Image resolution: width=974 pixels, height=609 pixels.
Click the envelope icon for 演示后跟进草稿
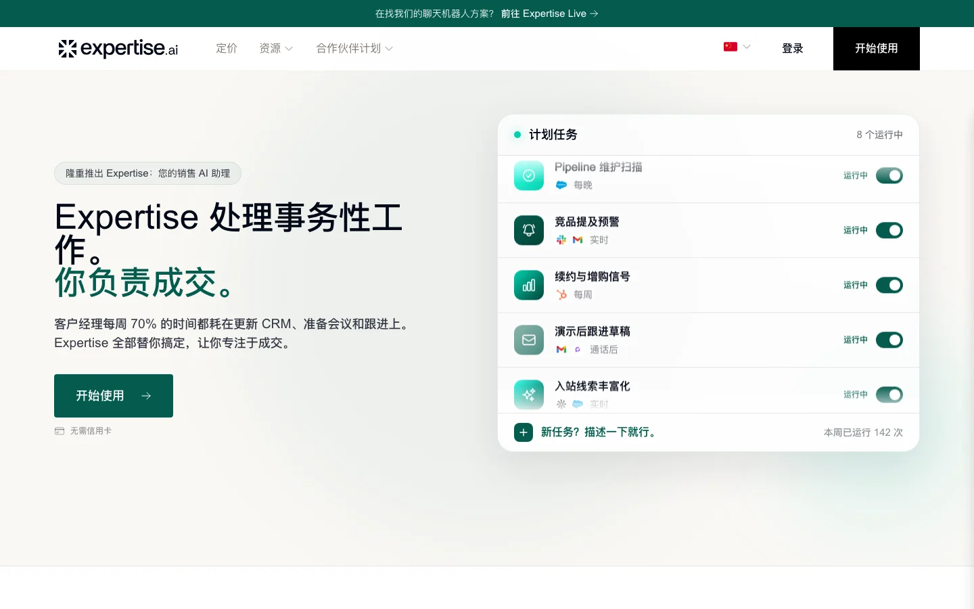[529, 340]
